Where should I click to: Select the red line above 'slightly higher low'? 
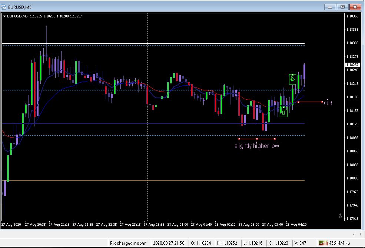click(x=257, y=139)
